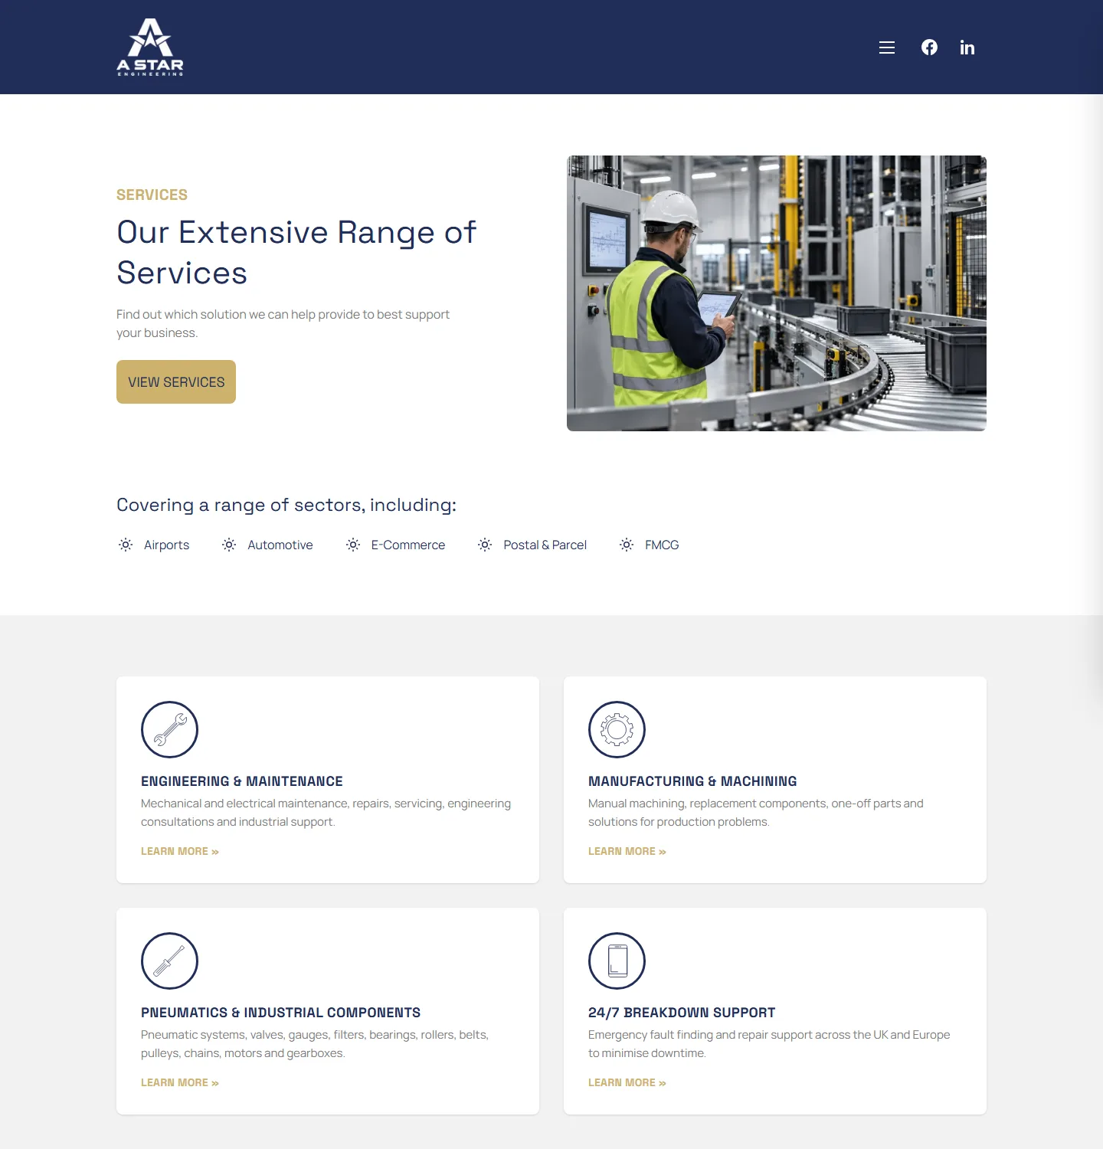The height and width of the screenshot is (1149, 1103).
Task: Click the screwdriver icon for Pneumatics & Industrial Components
Action: pos(170,961)
